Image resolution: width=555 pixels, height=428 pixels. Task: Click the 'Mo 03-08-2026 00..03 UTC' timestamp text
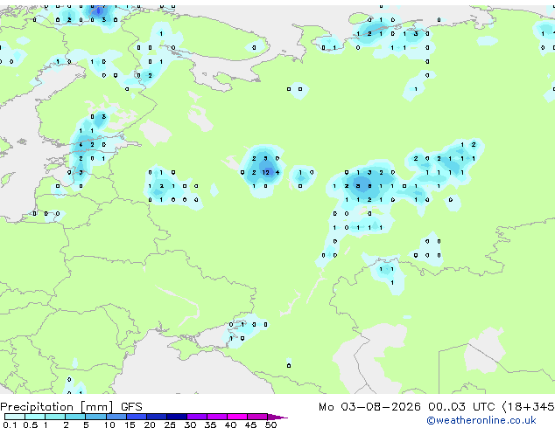[x=406, y=407]
